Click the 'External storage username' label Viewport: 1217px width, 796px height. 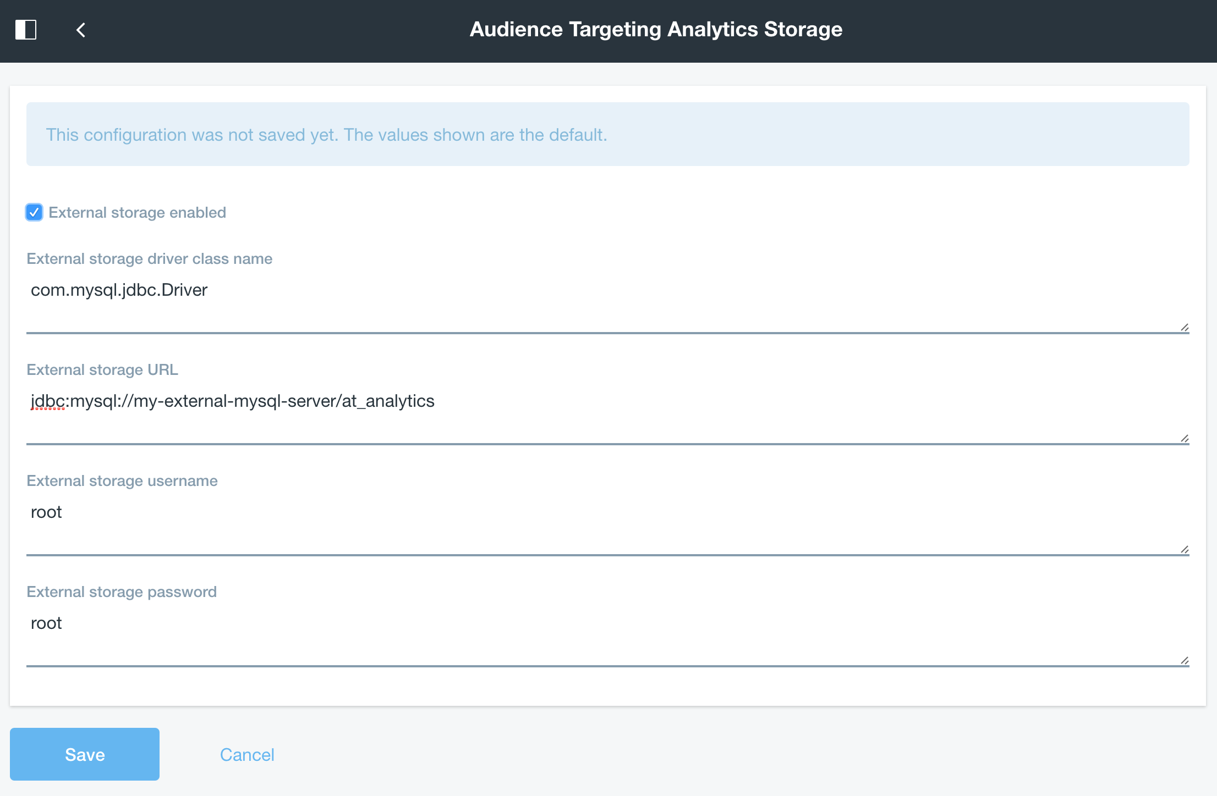click(x=122, y=481)
